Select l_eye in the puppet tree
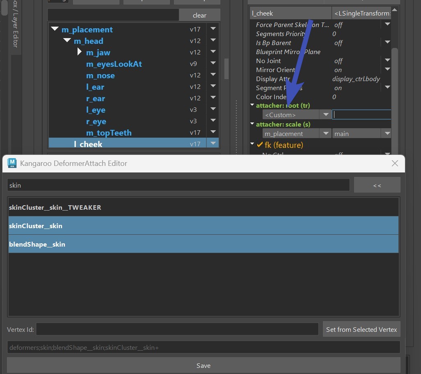 click(96, 110)
